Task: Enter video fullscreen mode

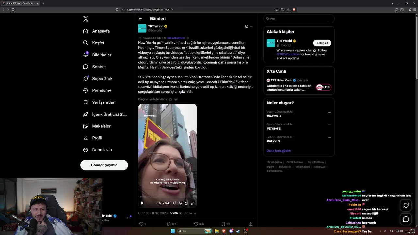Action: [x=193, y=203]
